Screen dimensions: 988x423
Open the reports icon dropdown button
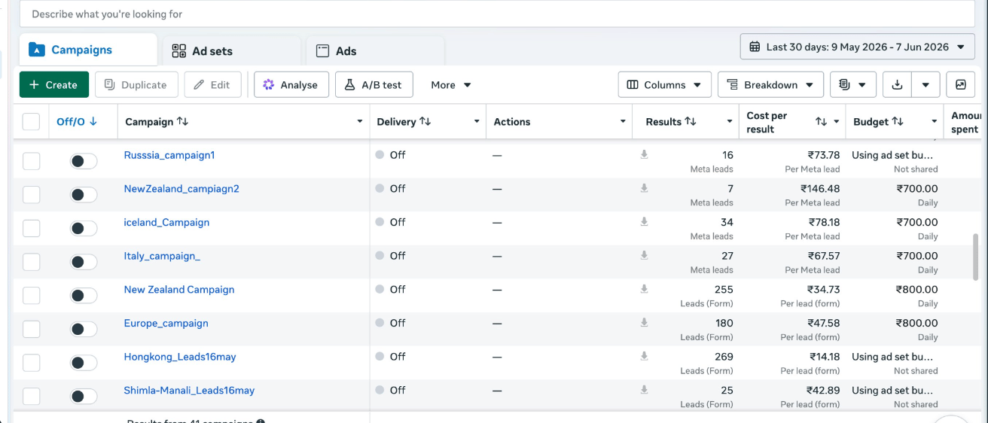pos(852,85)
